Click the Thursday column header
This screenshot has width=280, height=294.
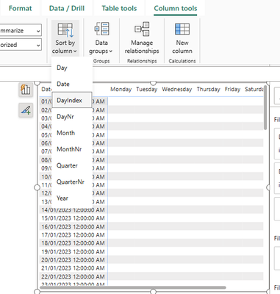click(209, 90)
